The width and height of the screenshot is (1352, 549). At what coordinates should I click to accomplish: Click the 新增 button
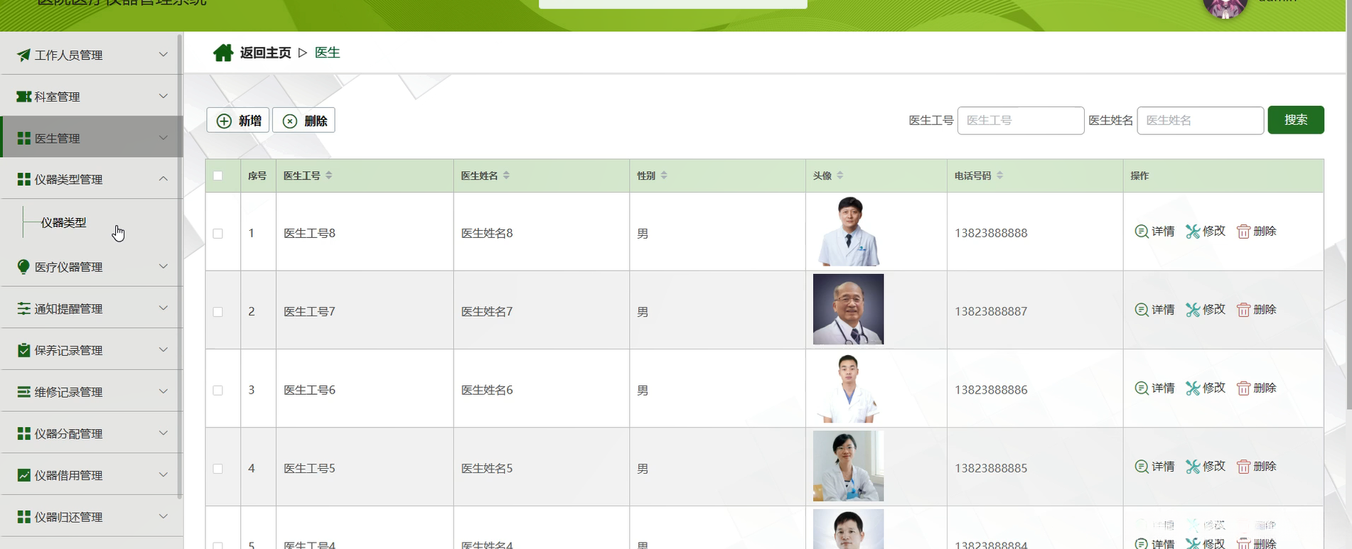pyautogui.click(x=238, y=121)
